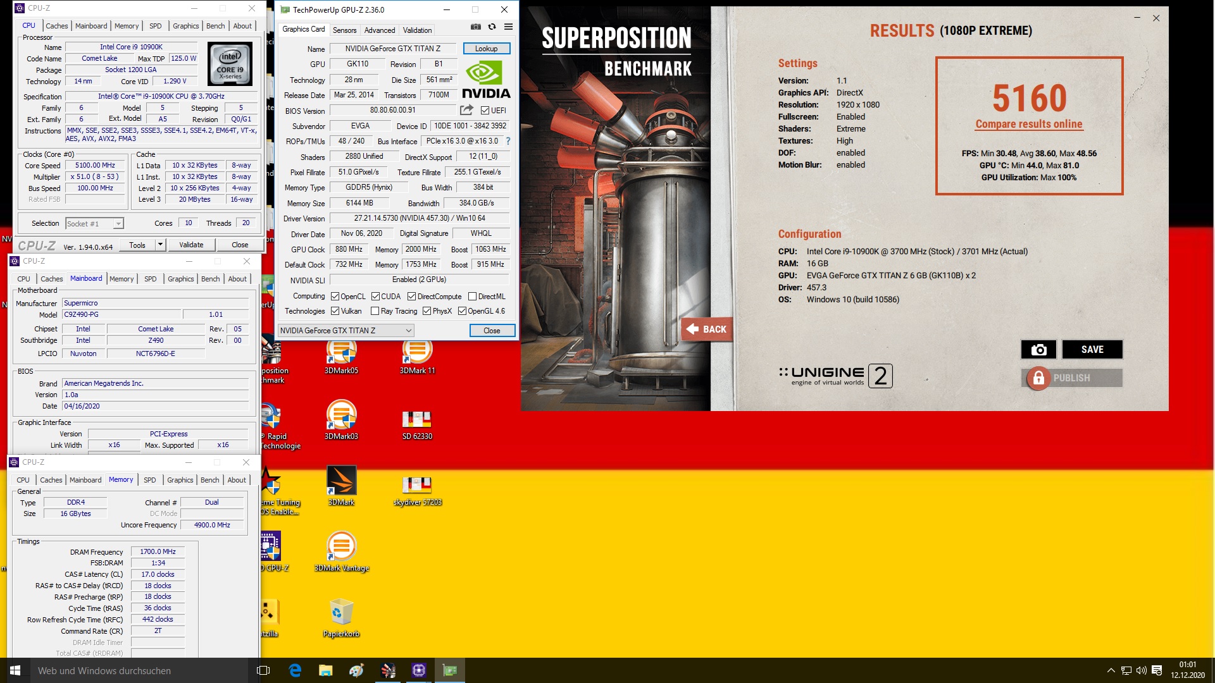Open the Bench tab in top CPU-Z window
The width and height of the screenshot is (1215, 683).
216,26
